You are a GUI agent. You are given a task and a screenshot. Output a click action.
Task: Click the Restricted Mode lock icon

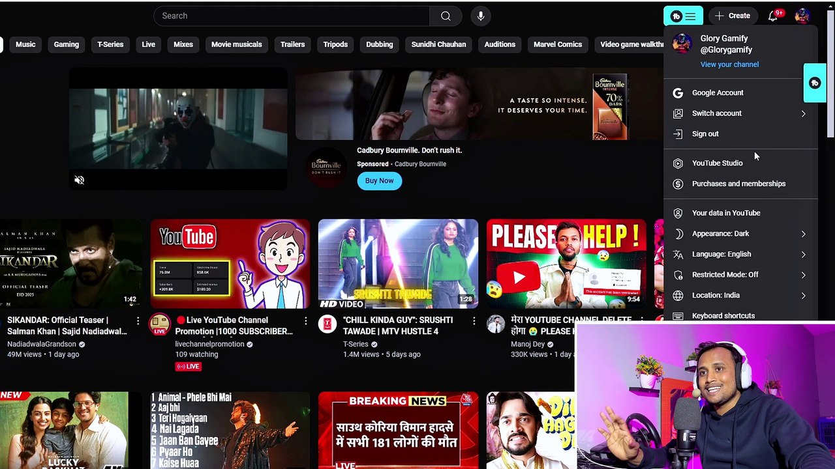pos(678,275)
